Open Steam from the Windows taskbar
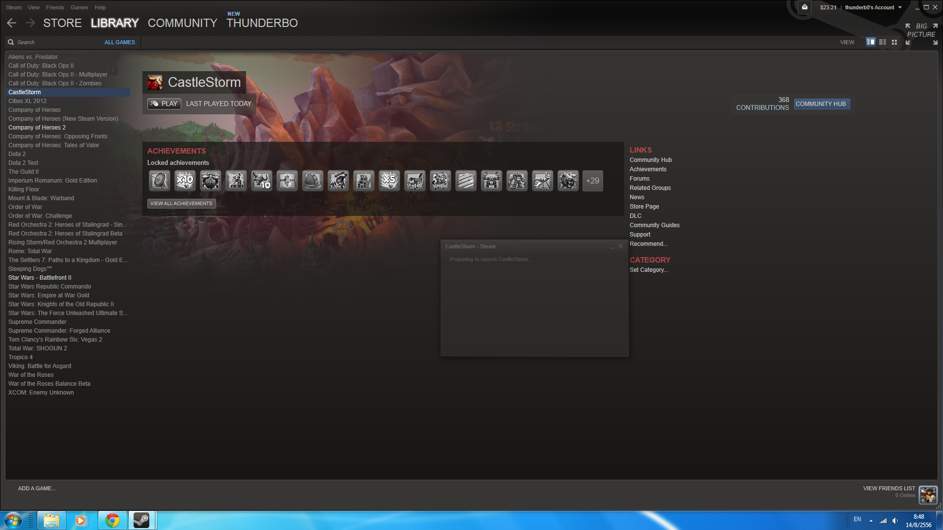 point(141,520)
